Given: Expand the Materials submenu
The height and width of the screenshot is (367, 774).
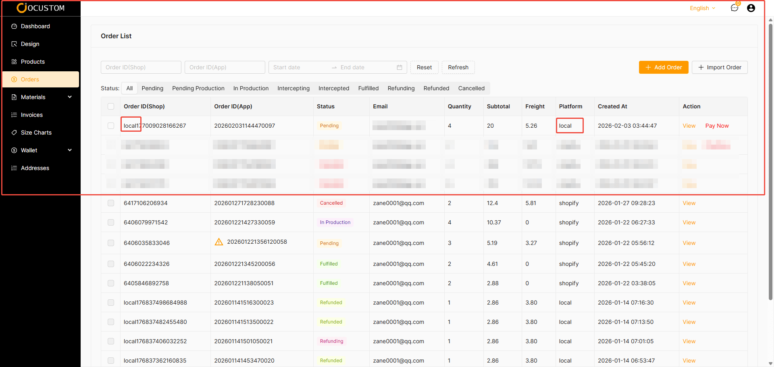Looking at the screenshot, I should pyautogui.click(x=70, y=97).
